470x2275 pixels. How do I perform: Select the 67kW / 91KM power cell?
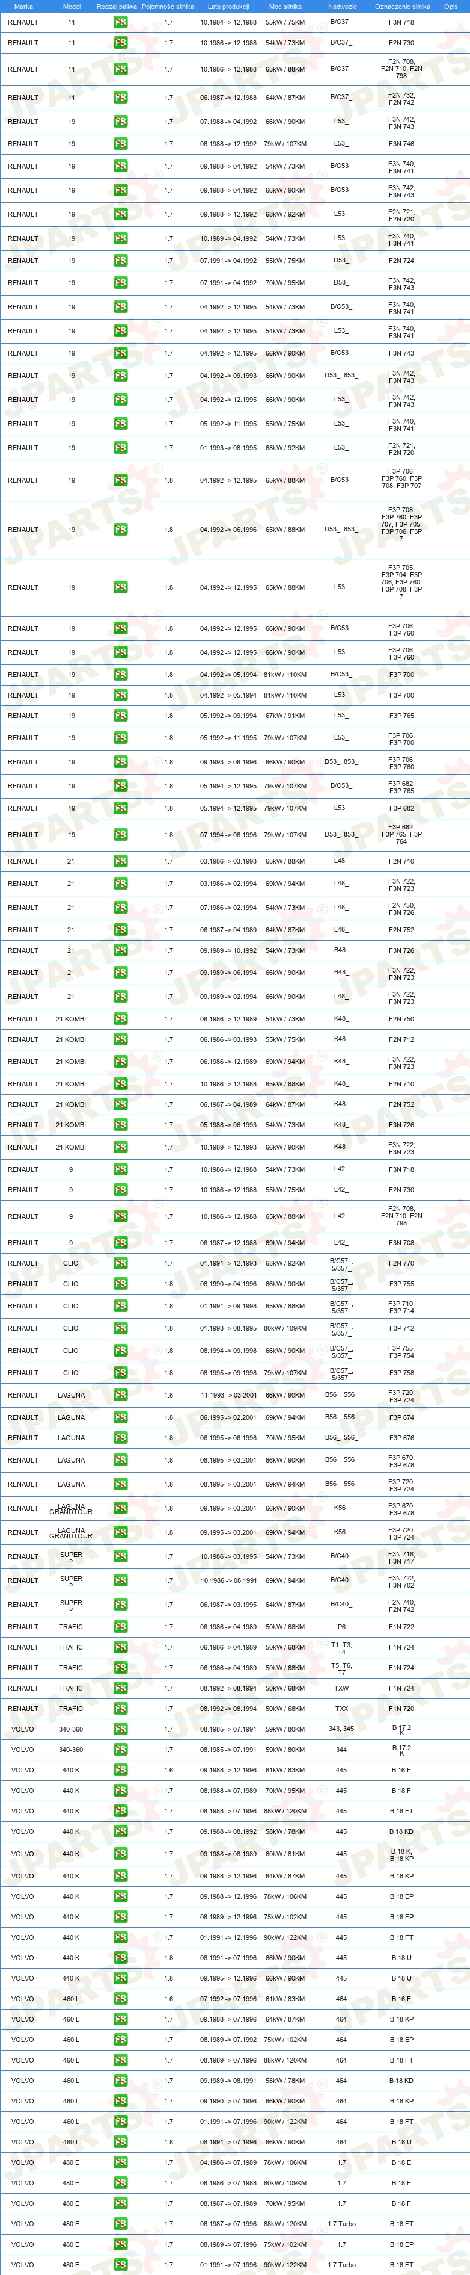click(x=285, y=716)
